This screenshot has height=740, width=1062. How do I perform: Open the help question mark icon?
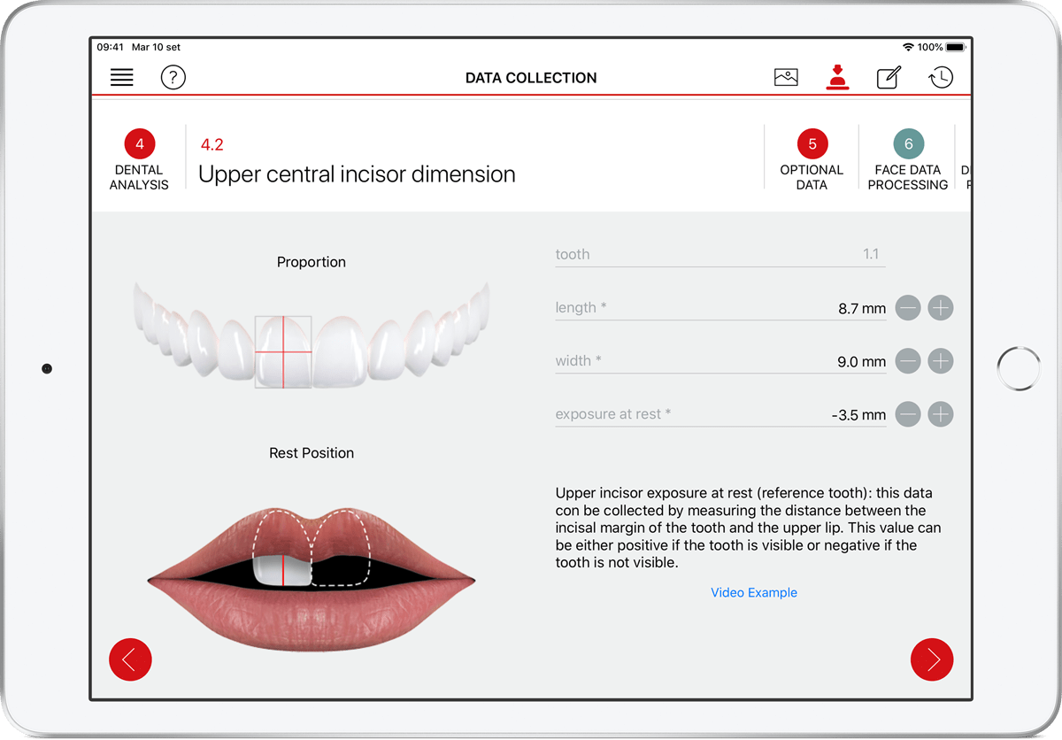tap(173, 77)
